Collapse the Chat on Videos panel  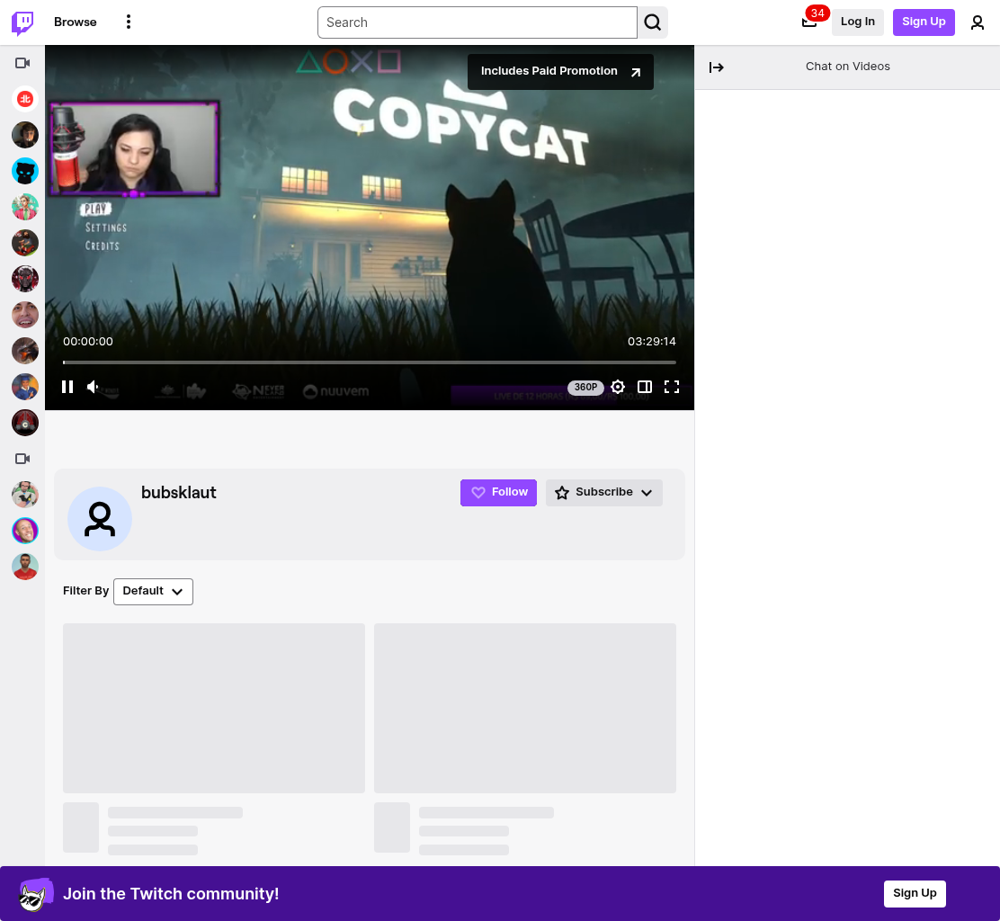pyautogui.click(x=716, y=67)
